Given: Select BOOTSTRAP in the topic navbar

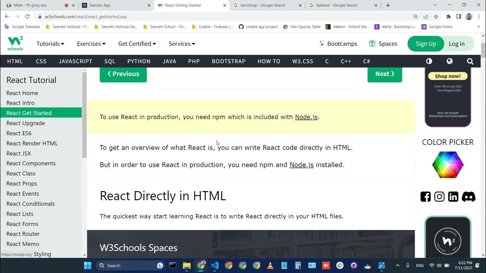Looking at the screenshot, I should click(x=229, y=61).
